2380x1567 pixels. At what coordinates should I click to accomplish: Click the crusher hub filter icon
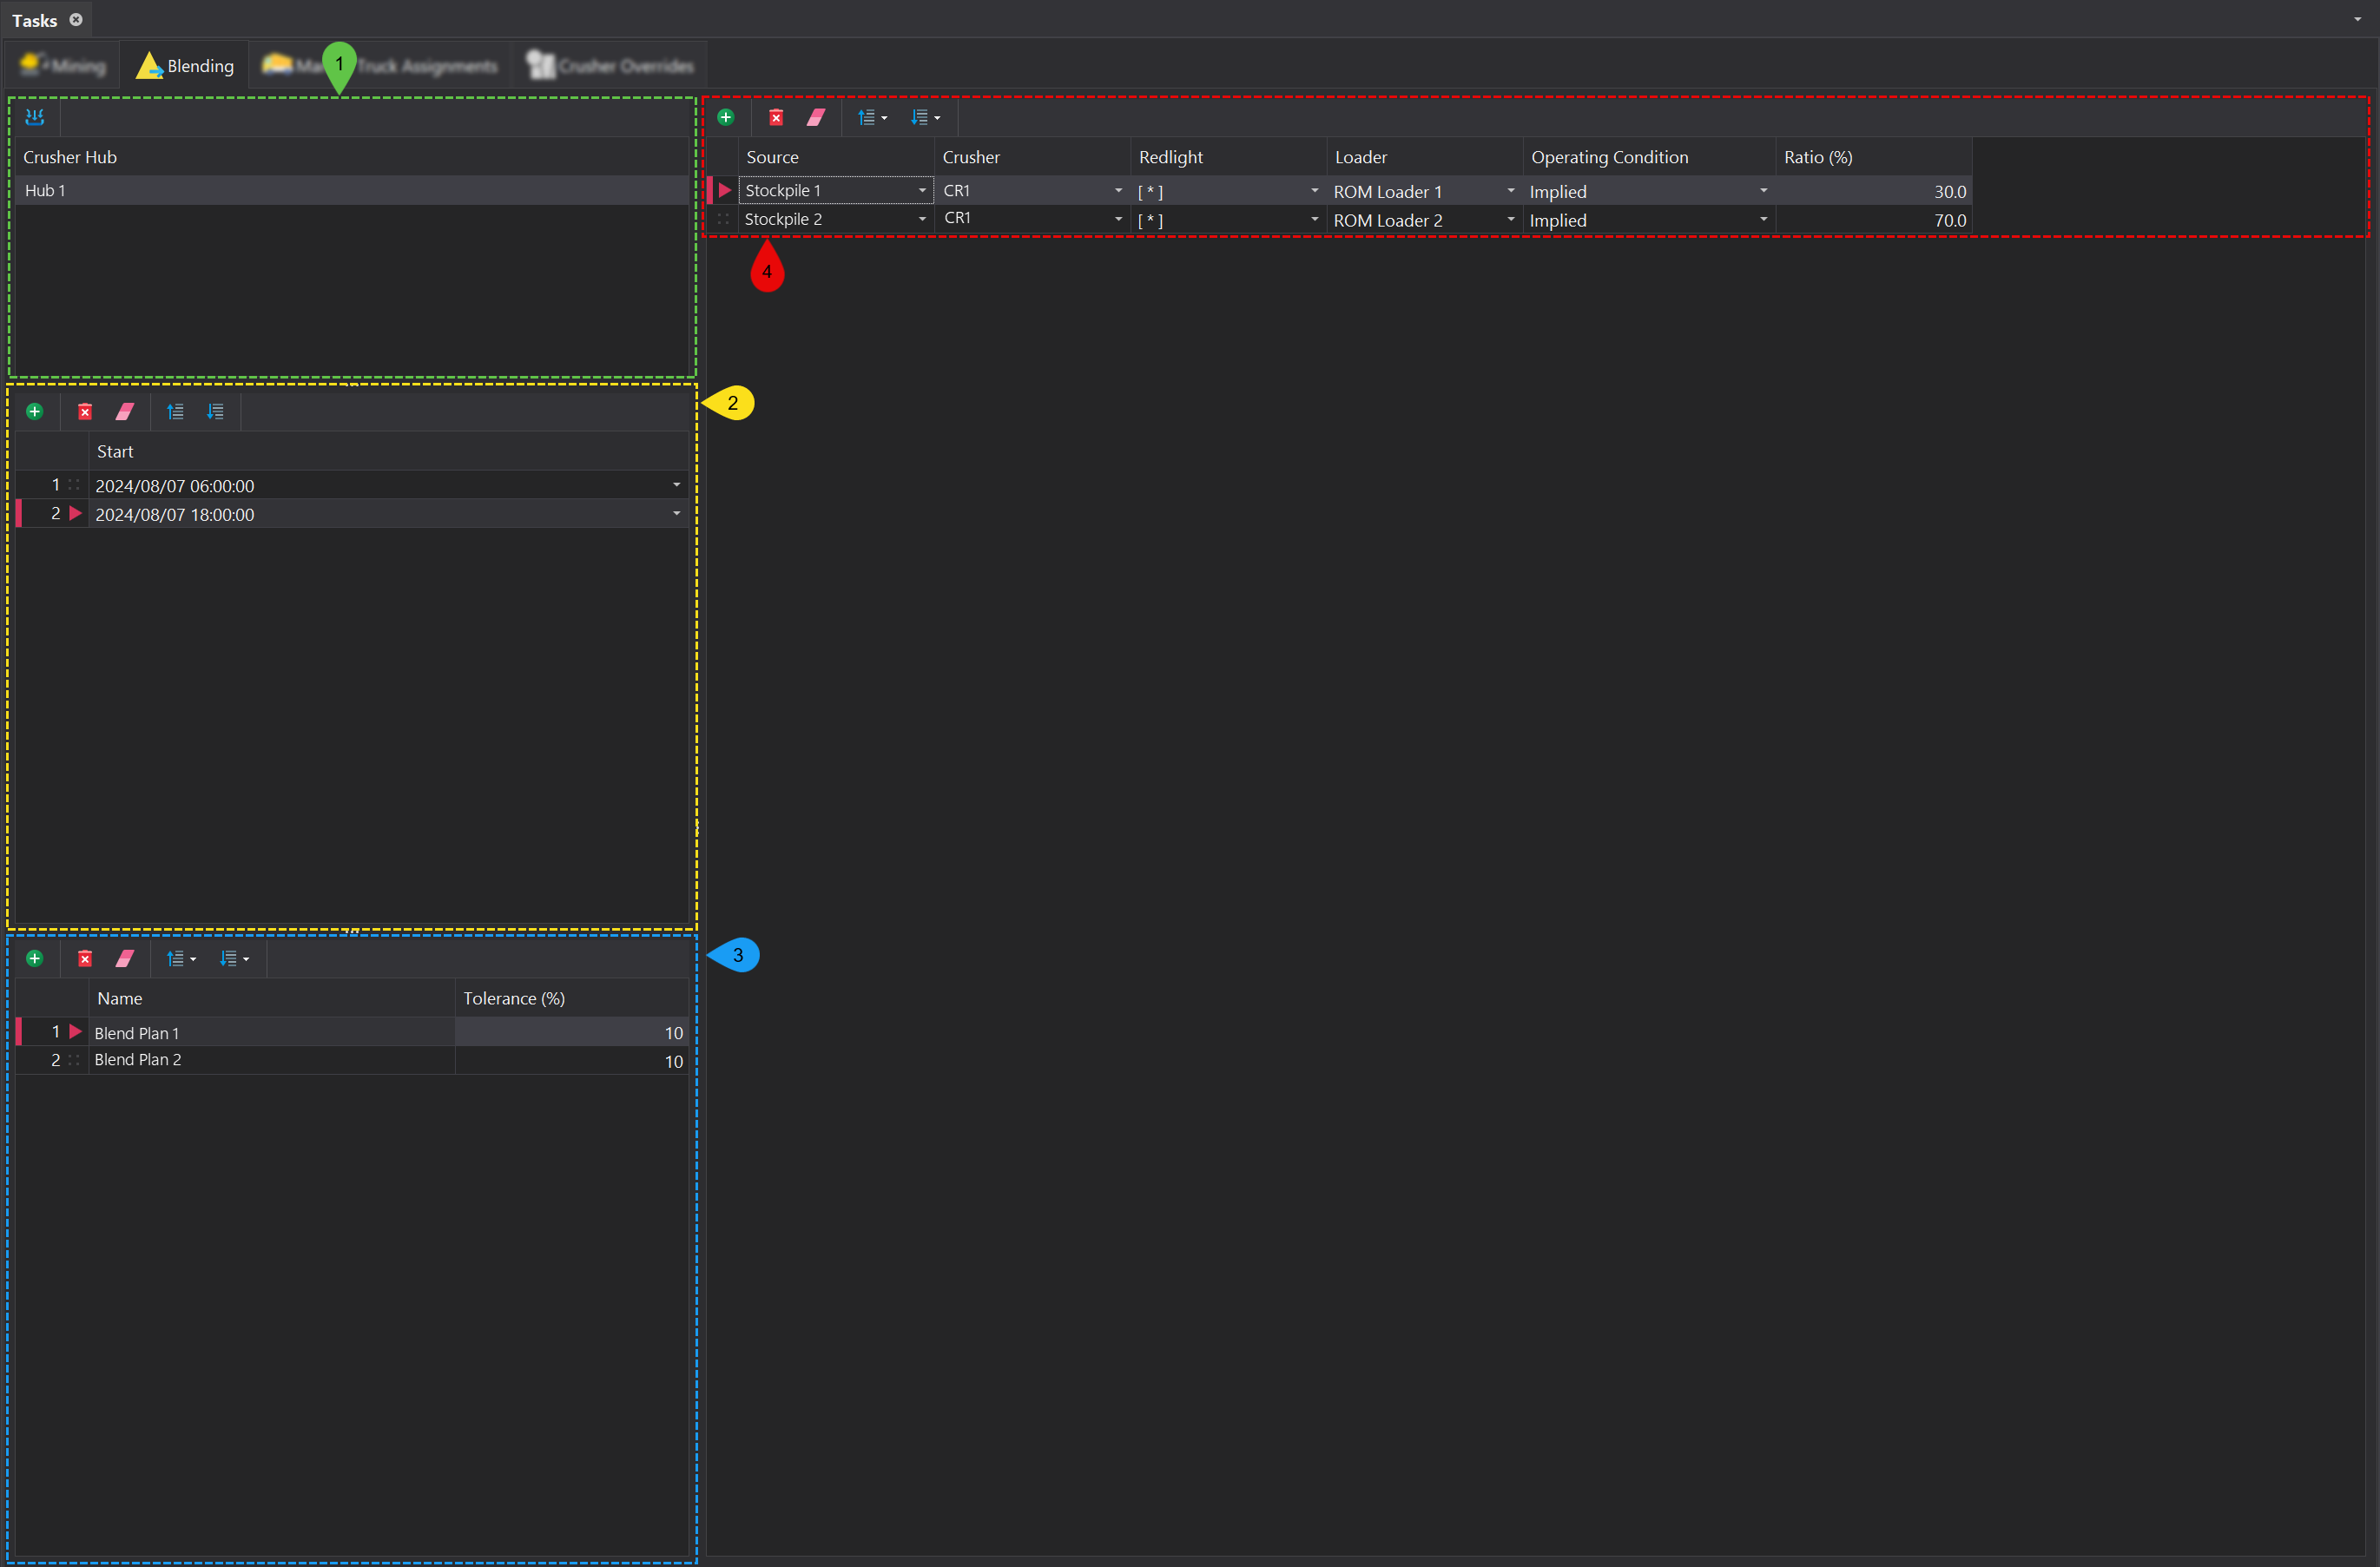[x=35, y=117]
